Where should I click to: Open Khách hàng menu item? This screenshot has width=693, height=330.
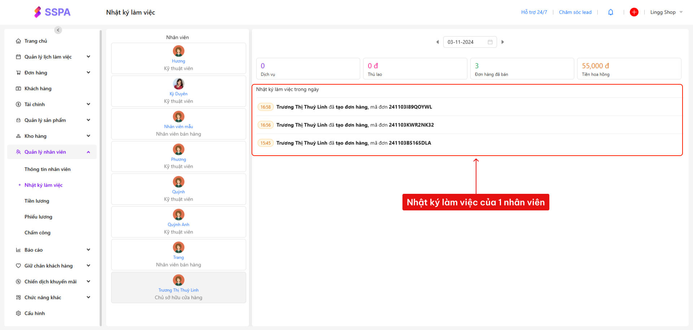(38, 89)
